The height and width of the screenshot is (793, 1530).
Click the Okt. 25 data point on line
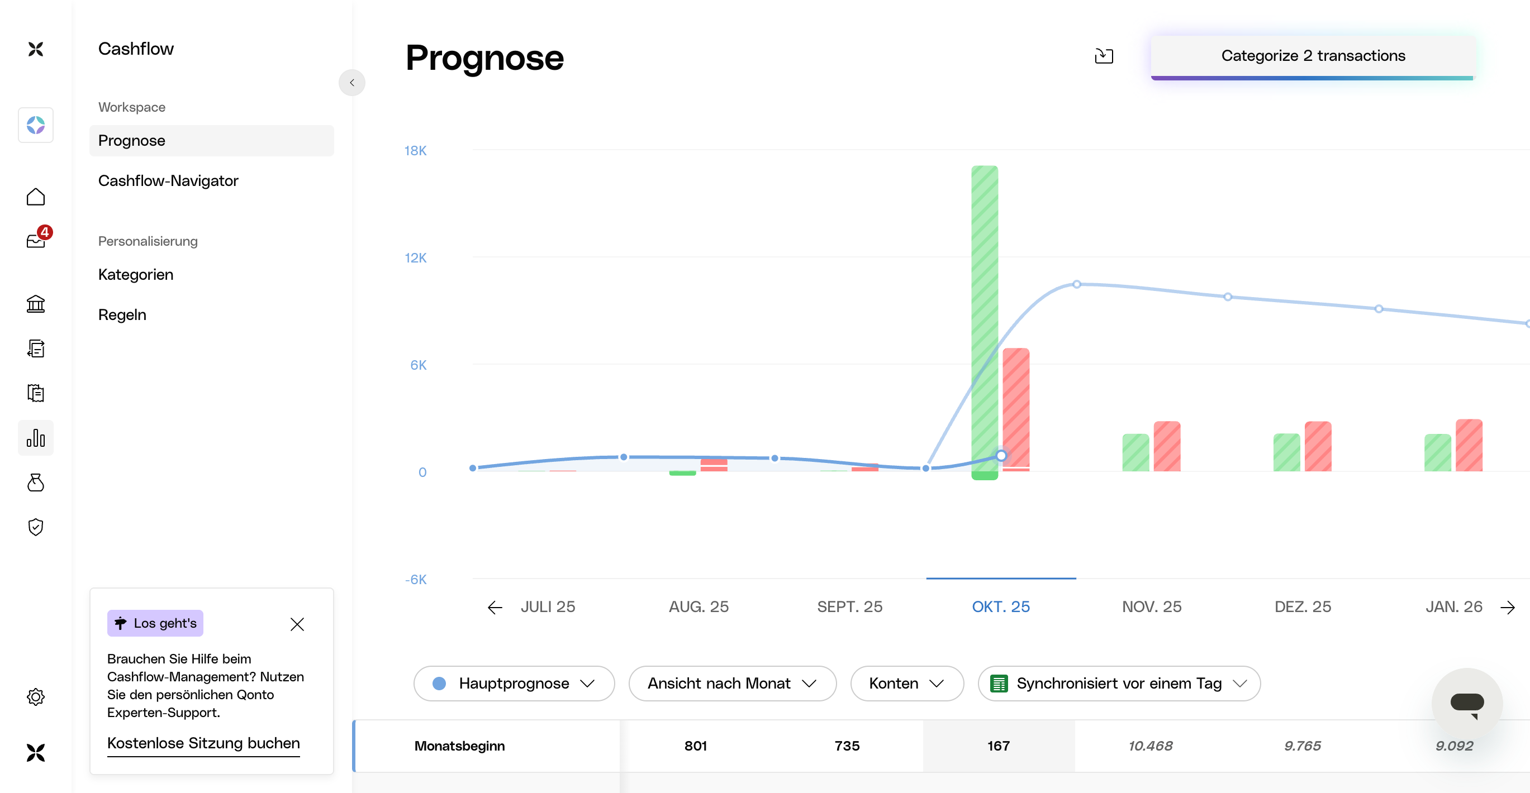pyautogui.click(x=1001, y=456)
